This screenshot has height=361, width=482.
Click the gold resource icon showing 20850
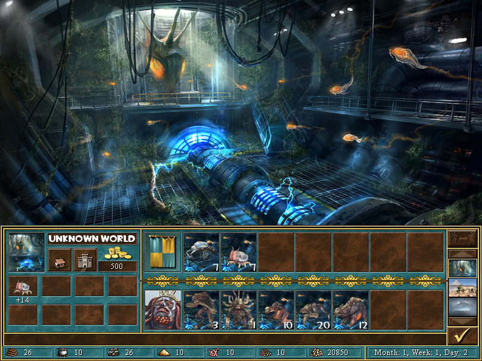tap(317, 353)
